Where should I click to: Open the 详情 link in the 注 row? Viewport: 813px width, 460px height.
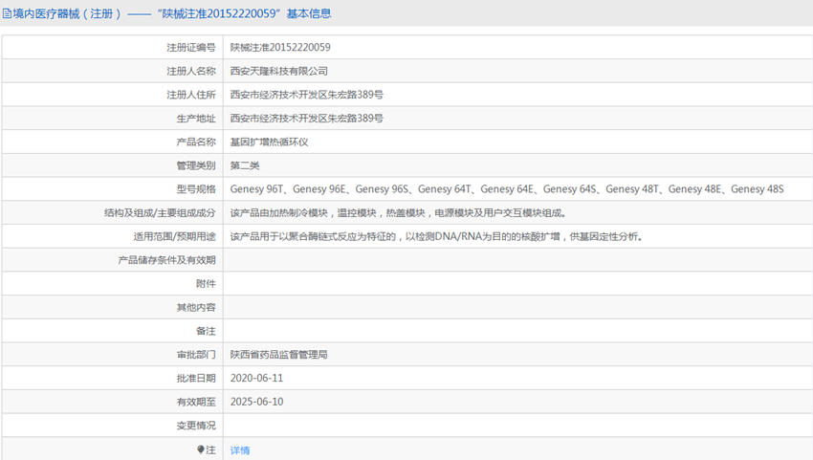(240, 450)
